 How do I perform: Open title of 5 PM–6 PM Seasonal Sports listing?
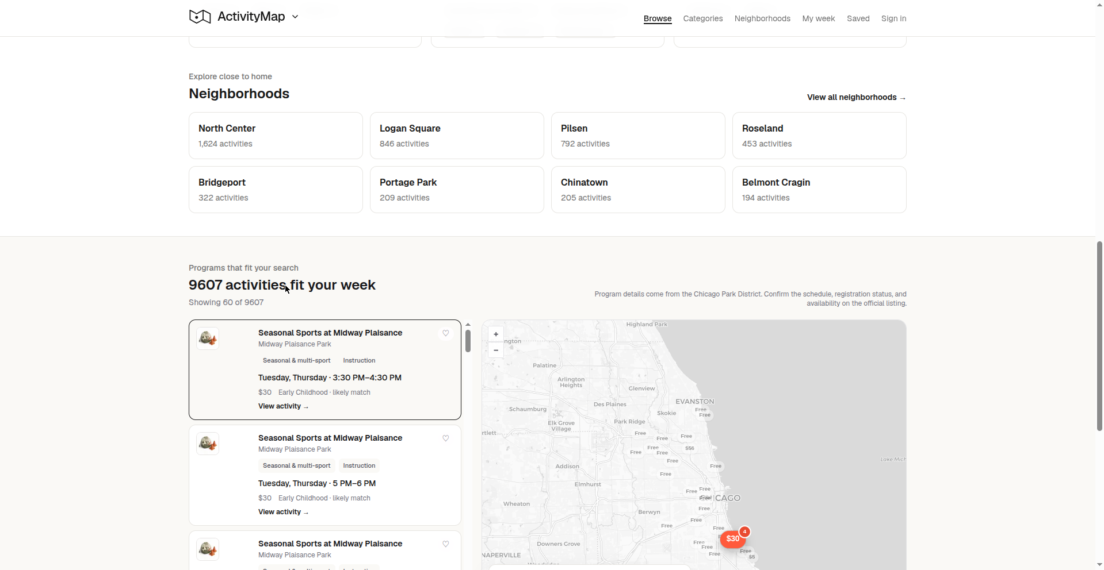pyautogui.click(x=330, y=438)
